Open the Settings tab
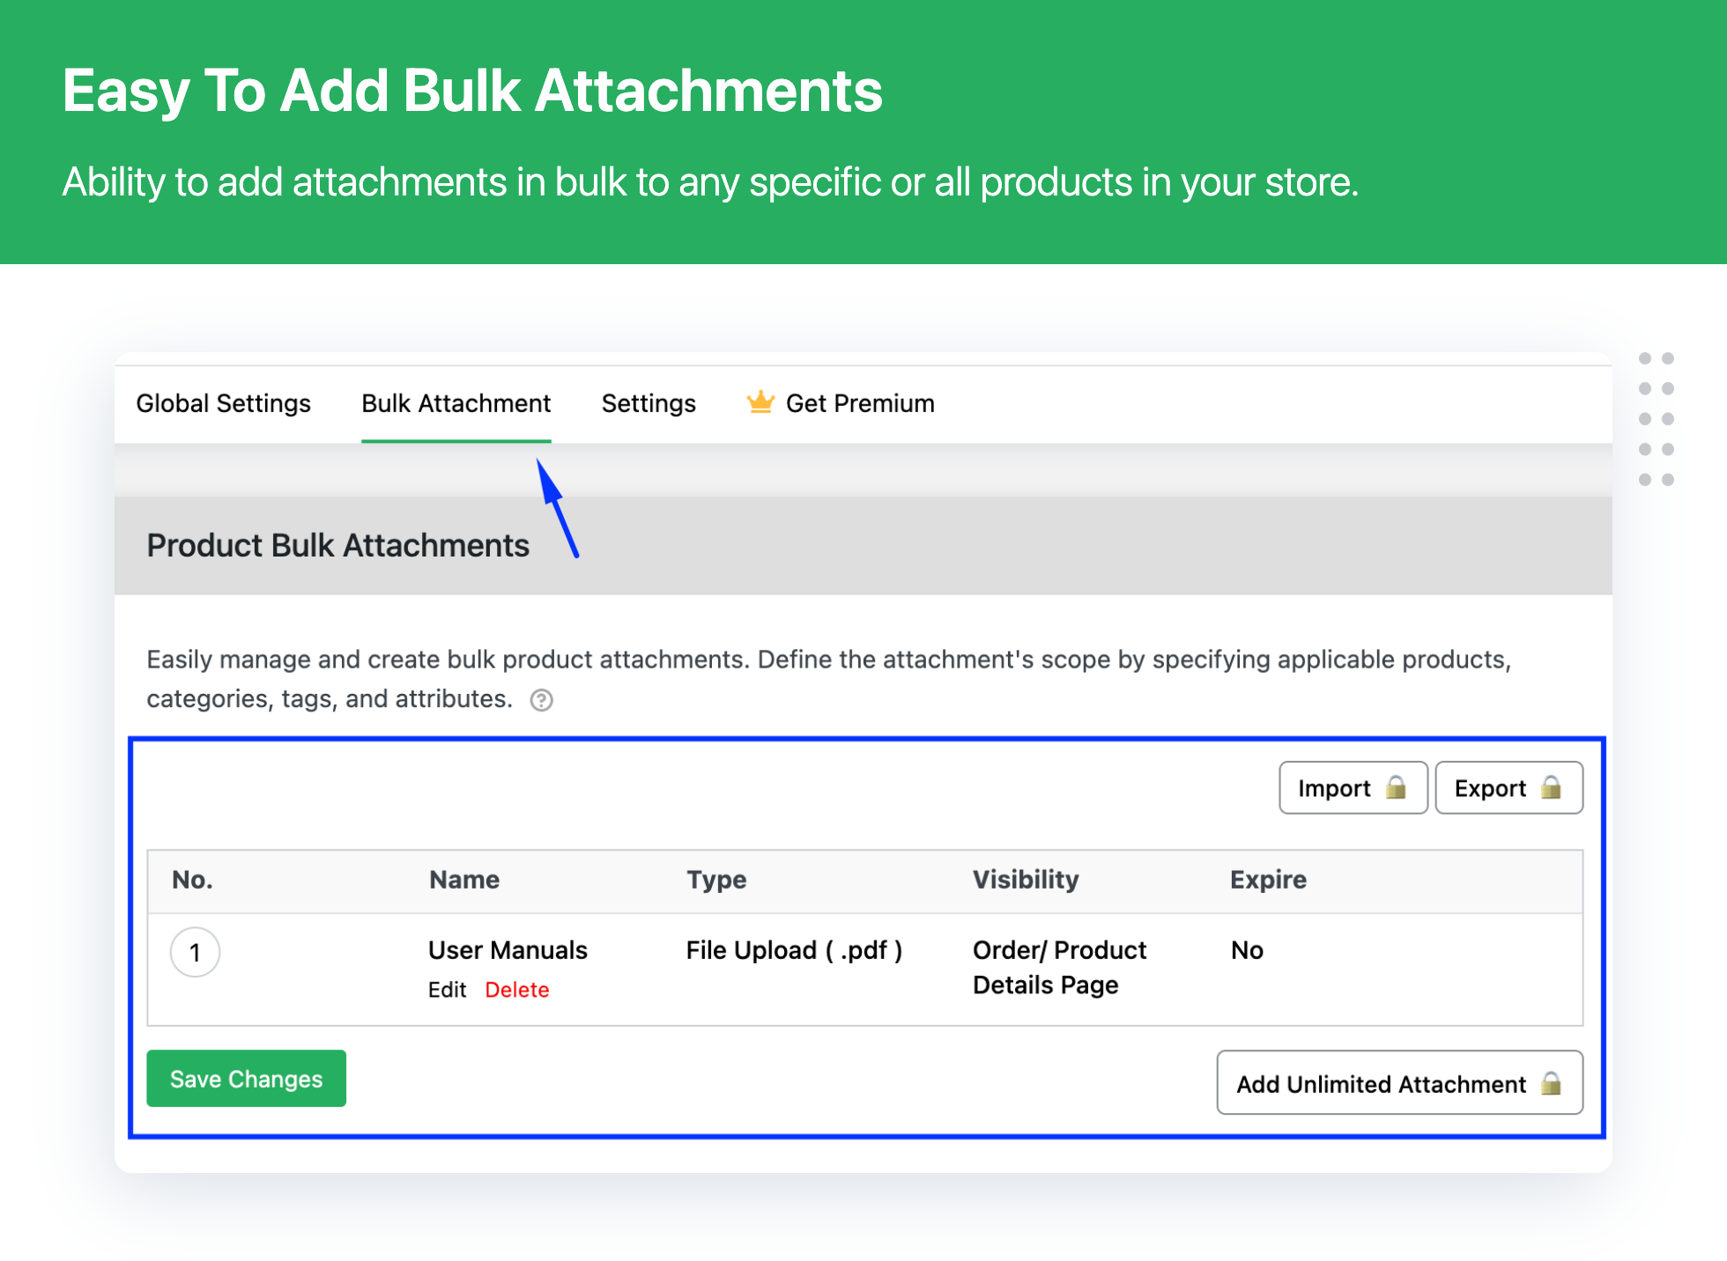Viewport: 1727px width, 1261px height. pyautogui.click(x=649, y=403)
